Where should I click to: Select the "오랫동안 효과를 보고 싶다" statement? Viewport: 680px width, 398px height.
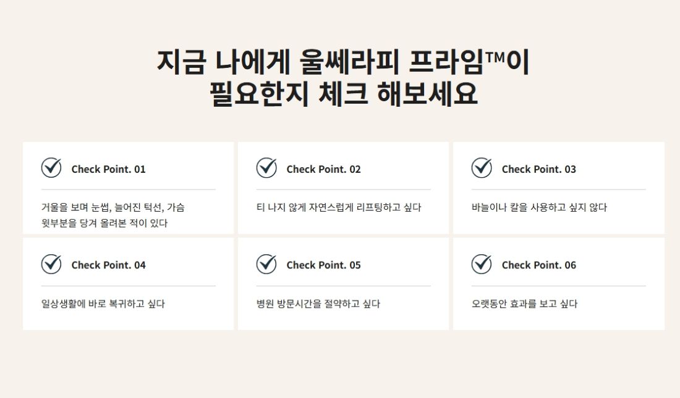(524, 304)
